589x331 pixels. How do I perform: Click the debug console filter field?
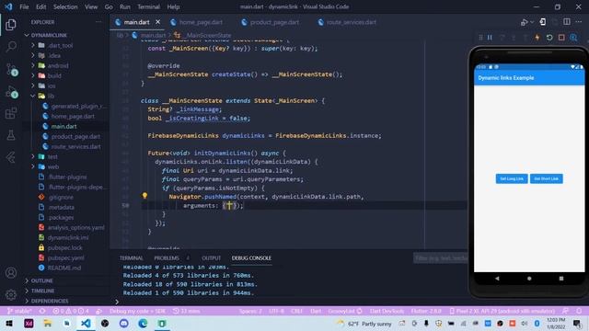coord(441,258)
